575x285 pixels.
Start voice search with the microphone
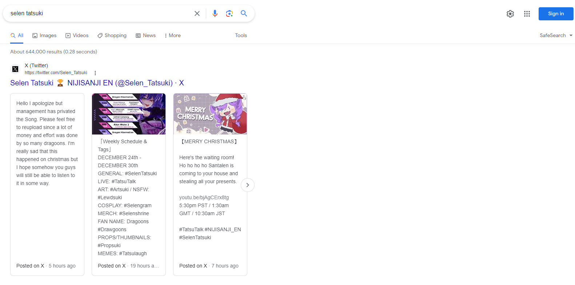tap(215, 13)
